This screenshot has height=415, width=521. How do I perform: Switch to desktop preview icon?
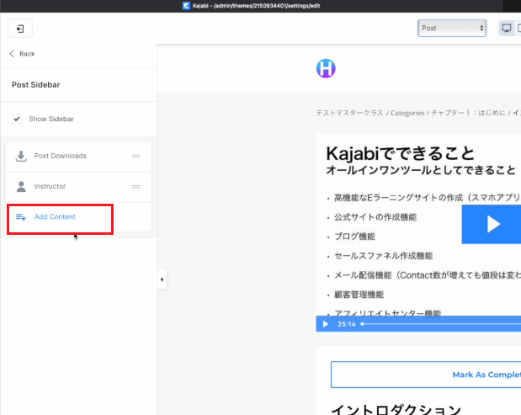[507, 29]
